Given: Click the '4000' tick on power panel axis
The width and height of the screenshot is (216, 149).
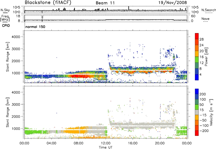Looking at the screenshot, I should [x=16, y=37].
